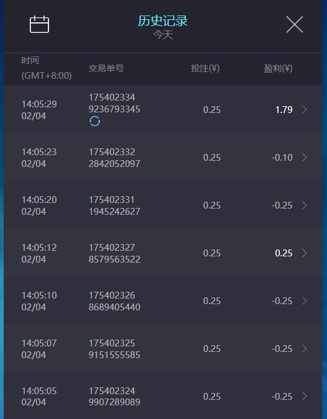Expand details for the 1.79 profit record
The image size is (327, 419).
pos(304,109)
